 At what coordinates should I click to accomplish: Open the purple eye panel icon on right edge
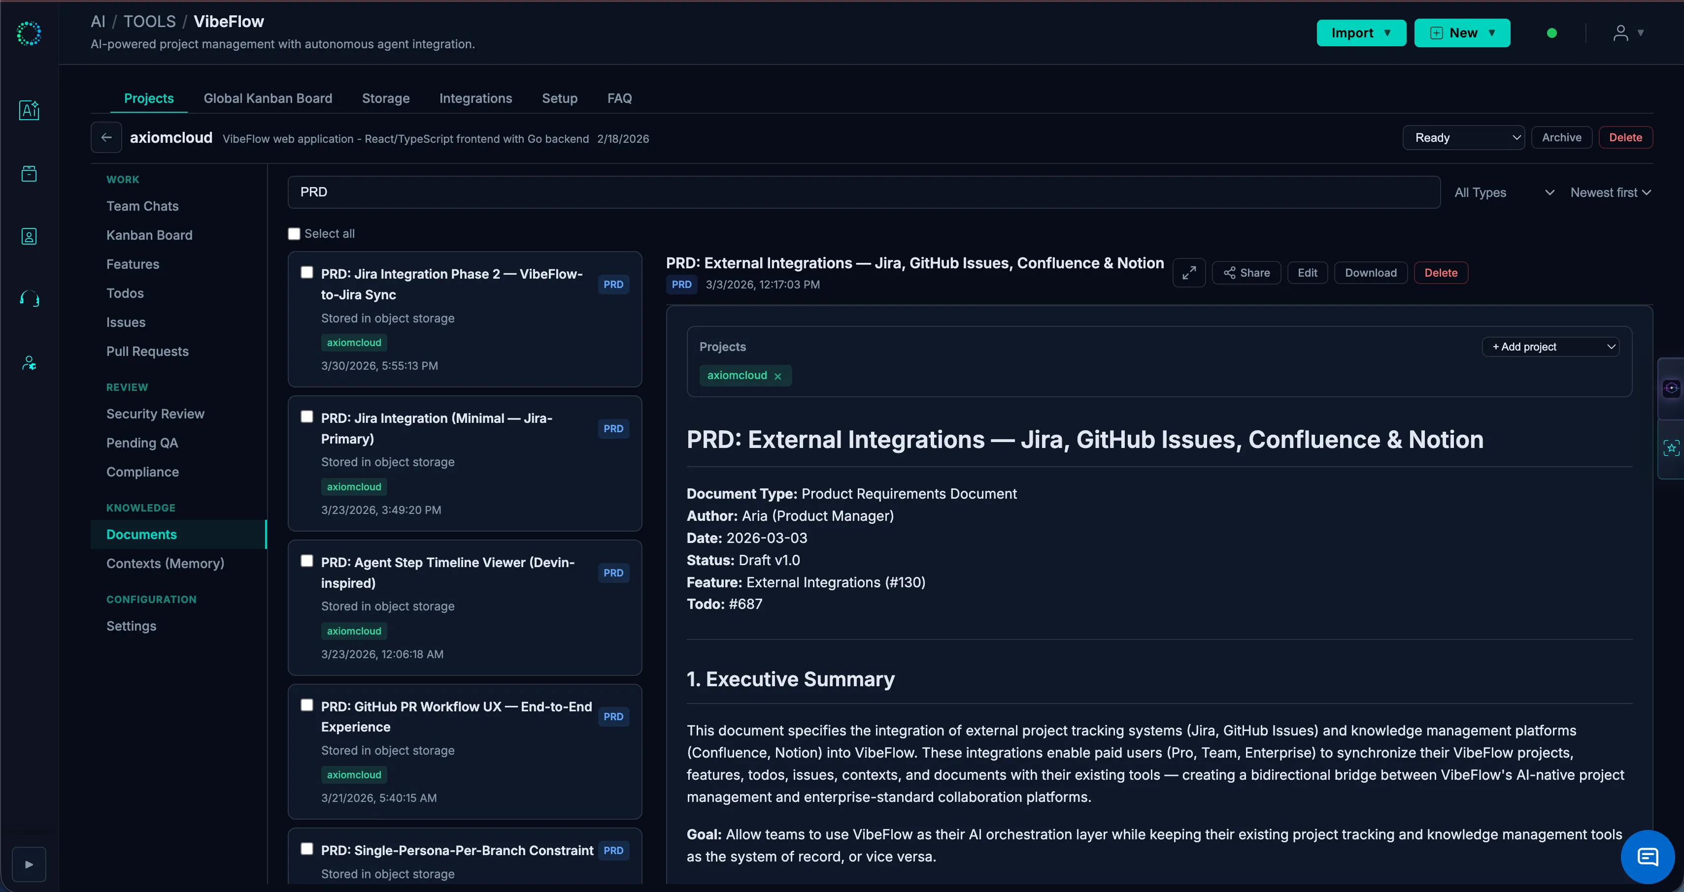click(x=1672, y=388)
